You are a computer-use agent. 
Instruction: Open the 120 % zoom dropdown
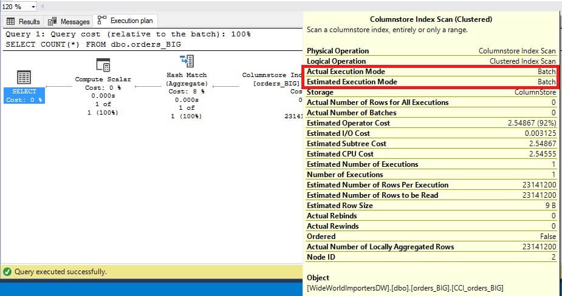32,6
